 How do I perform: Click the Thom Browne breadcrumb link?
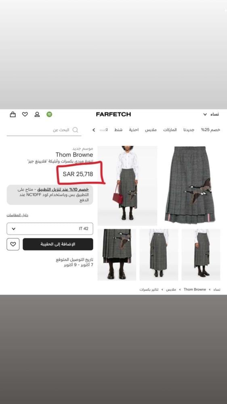(x=195, y=290)
